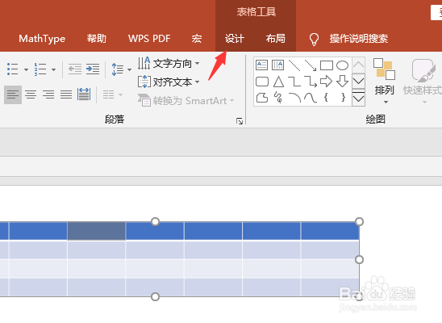This screenshot has height=323, width=442.
Task: Select the horizontal text box shape
Action: (261, 65)
